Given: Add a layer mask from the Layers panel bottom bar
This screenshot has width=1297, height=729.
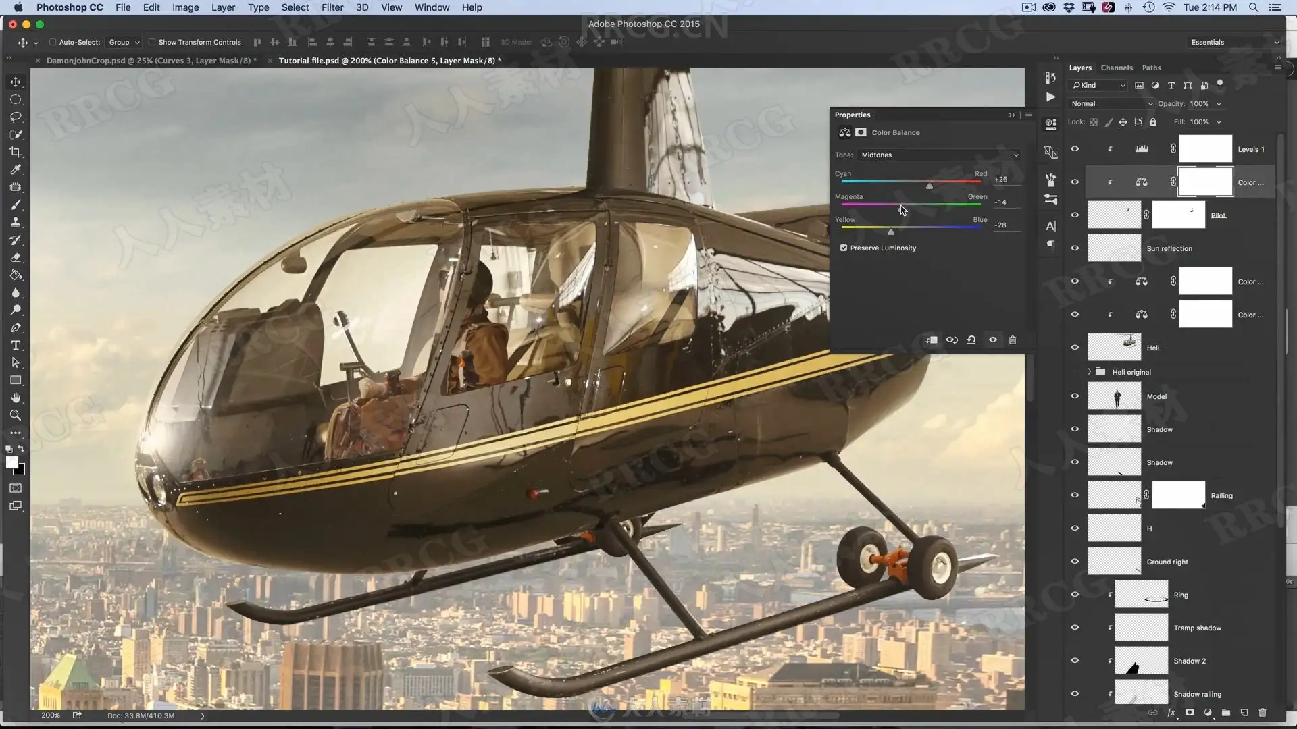Looking at the screenshot, I should pos(1190,713).
